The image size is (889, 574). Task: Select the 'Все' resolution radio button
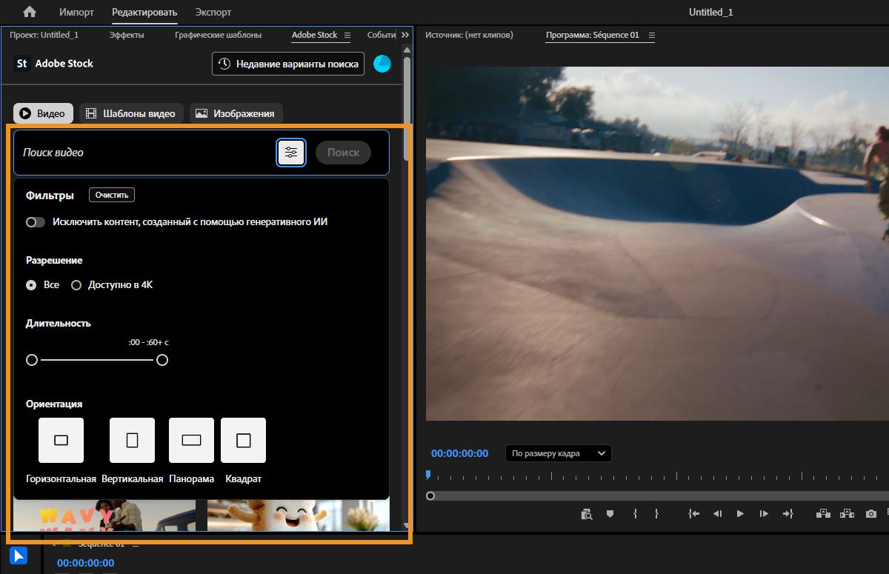(30, 284)
